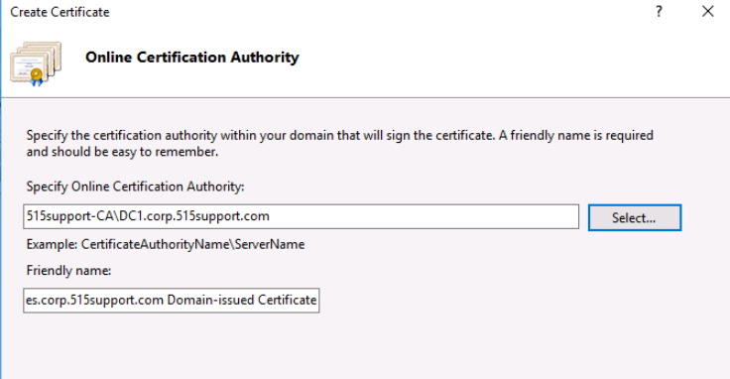Open help via the question mark icon
The image size is (730, 379).
click(659, 12)
